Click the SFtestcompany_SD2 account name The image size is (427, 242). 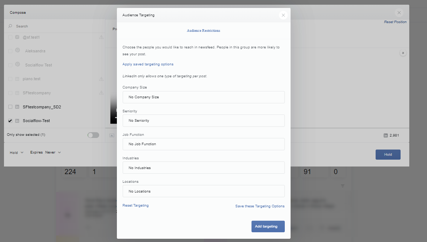42,107
